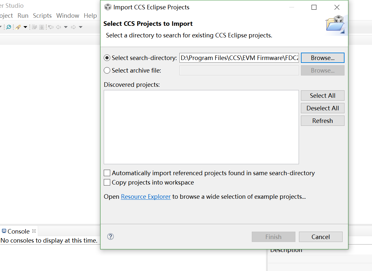Click the Console tab monitor icon
Viewport: 372px width, 271px height.
[4, 231]
